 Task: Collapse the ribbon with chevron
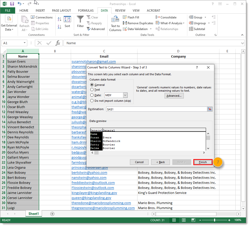242,35
